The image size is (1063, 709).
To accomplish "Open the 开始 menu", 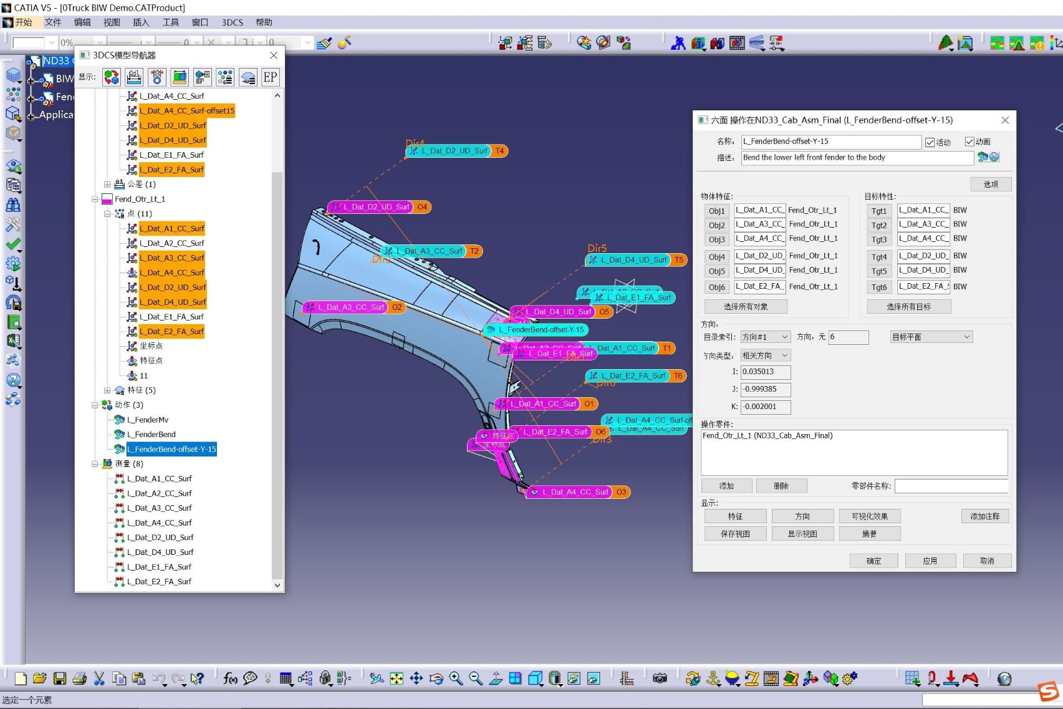I will point(24,22).
